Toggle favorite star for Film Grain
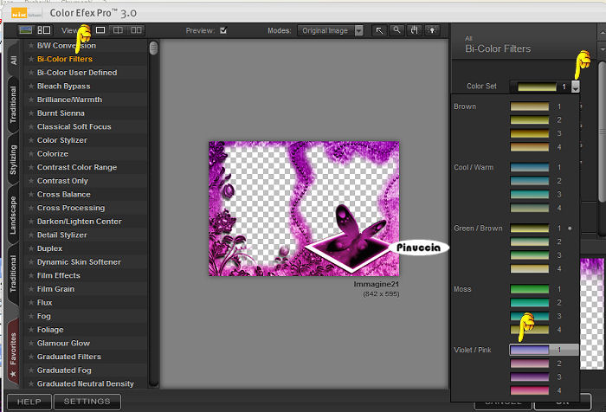This screenshot has width=606, height=412. click(x=31, y=289)
